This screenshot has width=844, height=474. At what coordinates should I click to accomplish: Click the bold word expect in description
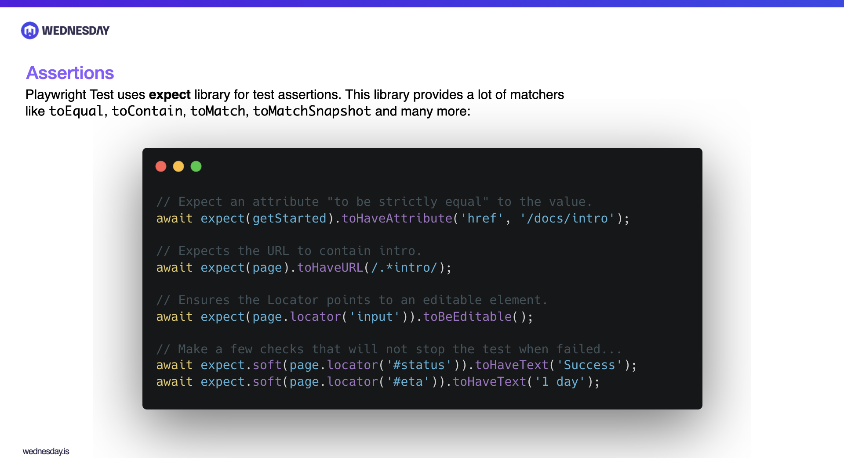[170, 94]
